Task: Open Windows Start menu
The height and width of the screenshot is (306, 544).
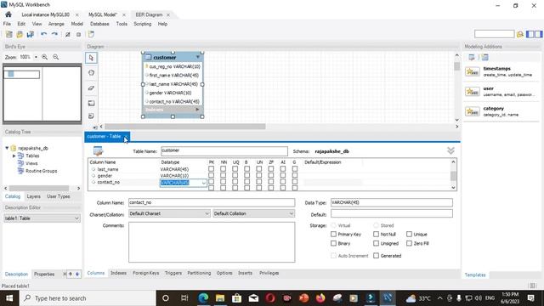Action: pyautogui.click(x=9, y=298)
